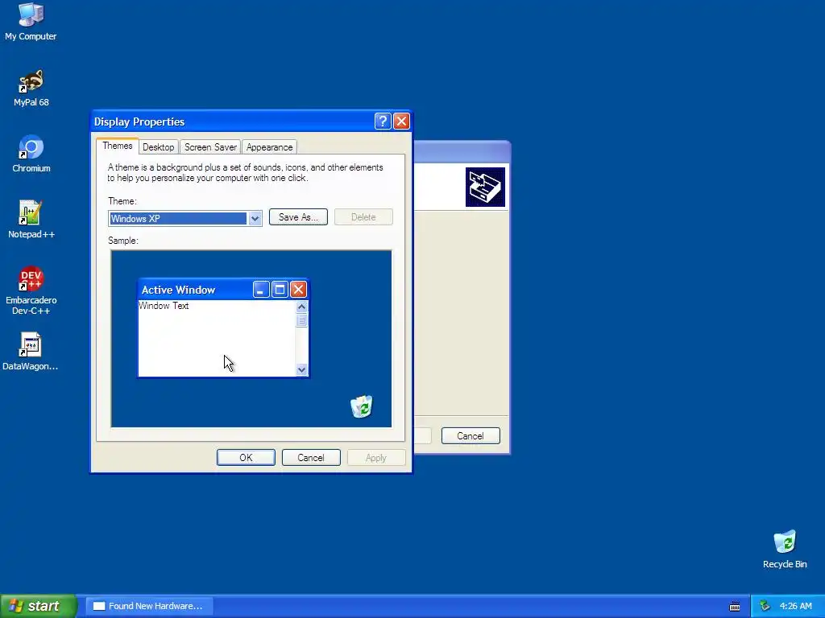Click the sample Active Window maximize button

tap(280, 289)
